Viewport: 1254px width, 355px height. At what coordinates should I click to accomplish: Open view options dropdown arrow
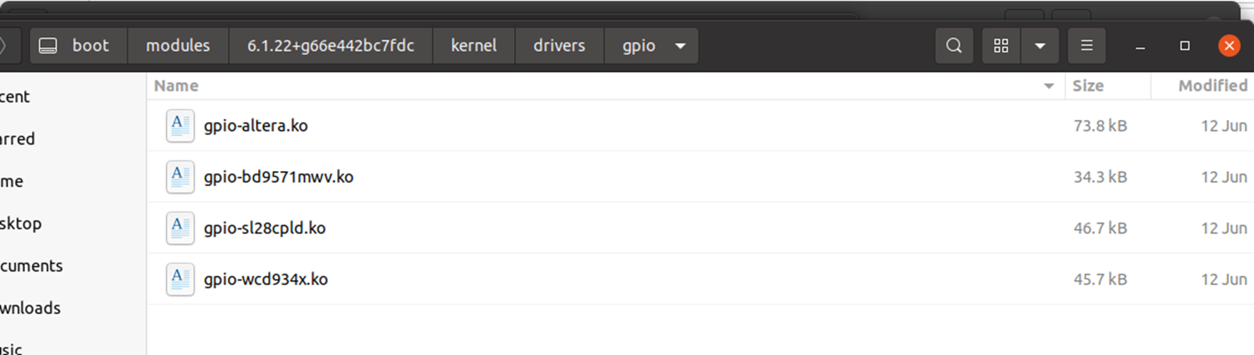[1040, 46]
